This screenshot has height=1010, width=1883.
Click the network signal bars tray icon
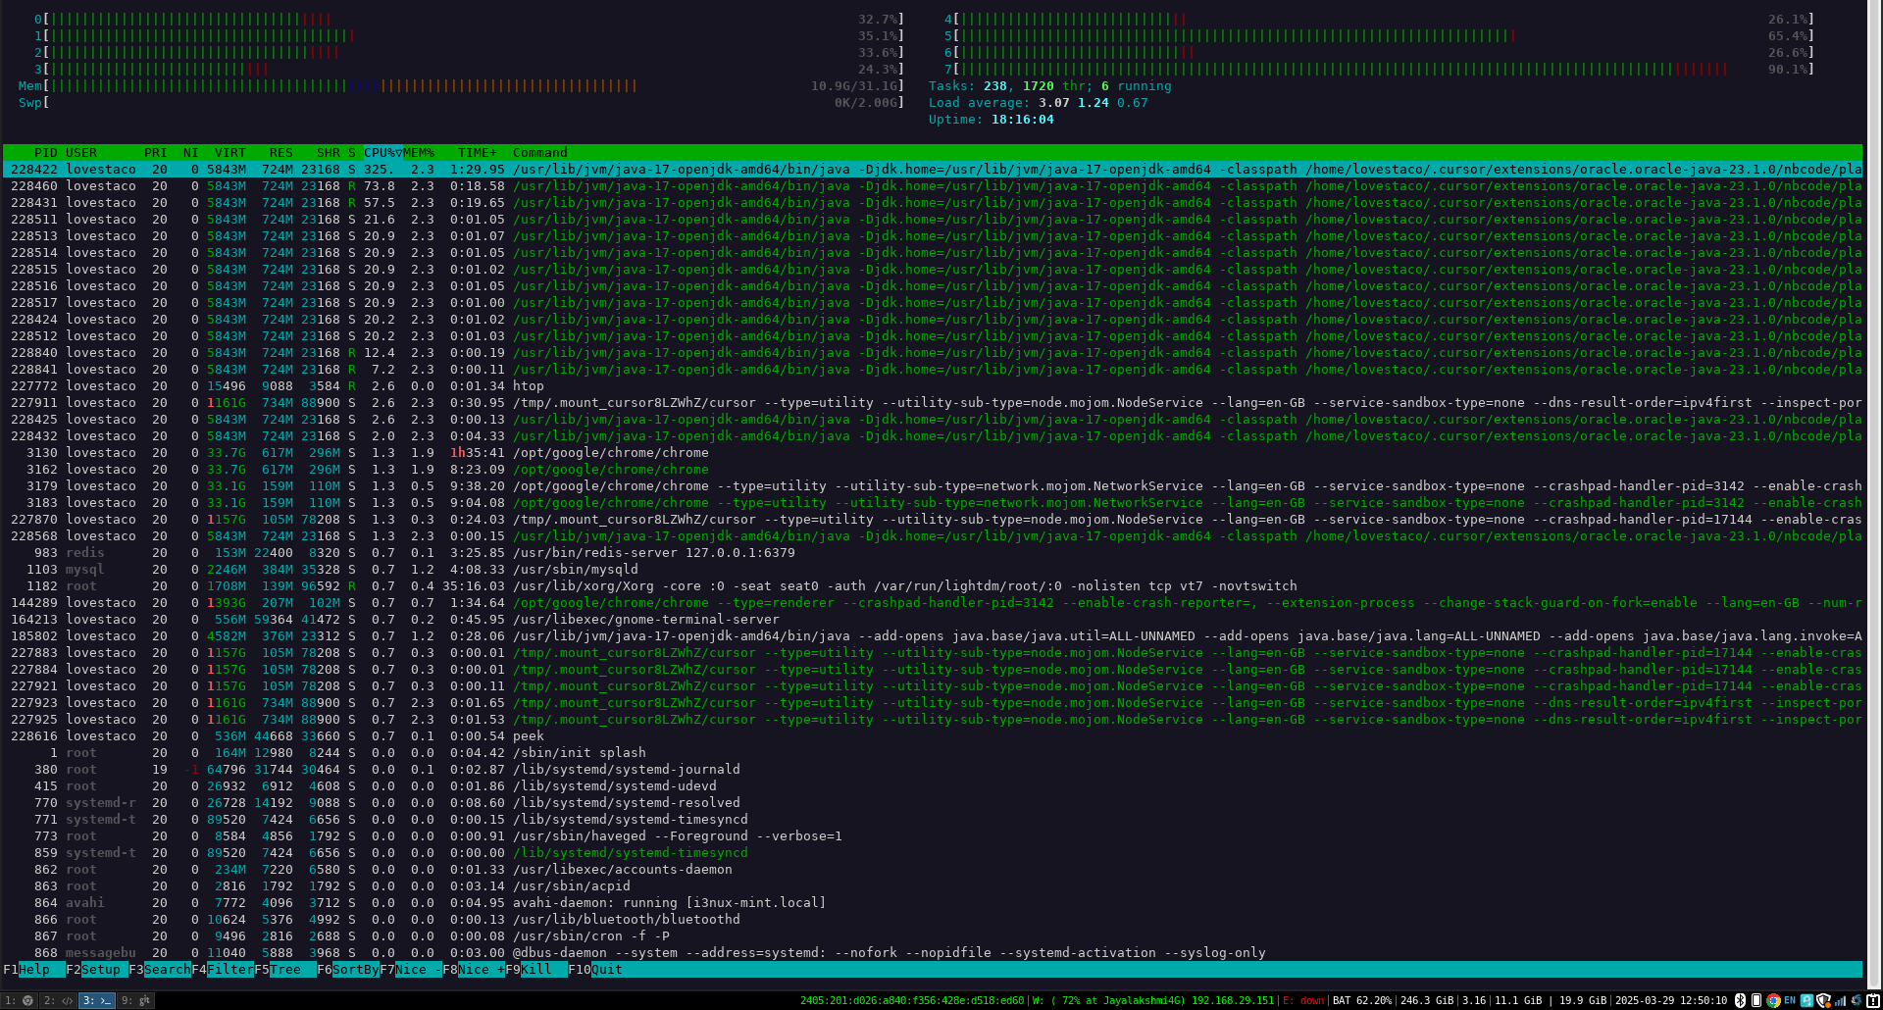[x=1840, y=1000]
